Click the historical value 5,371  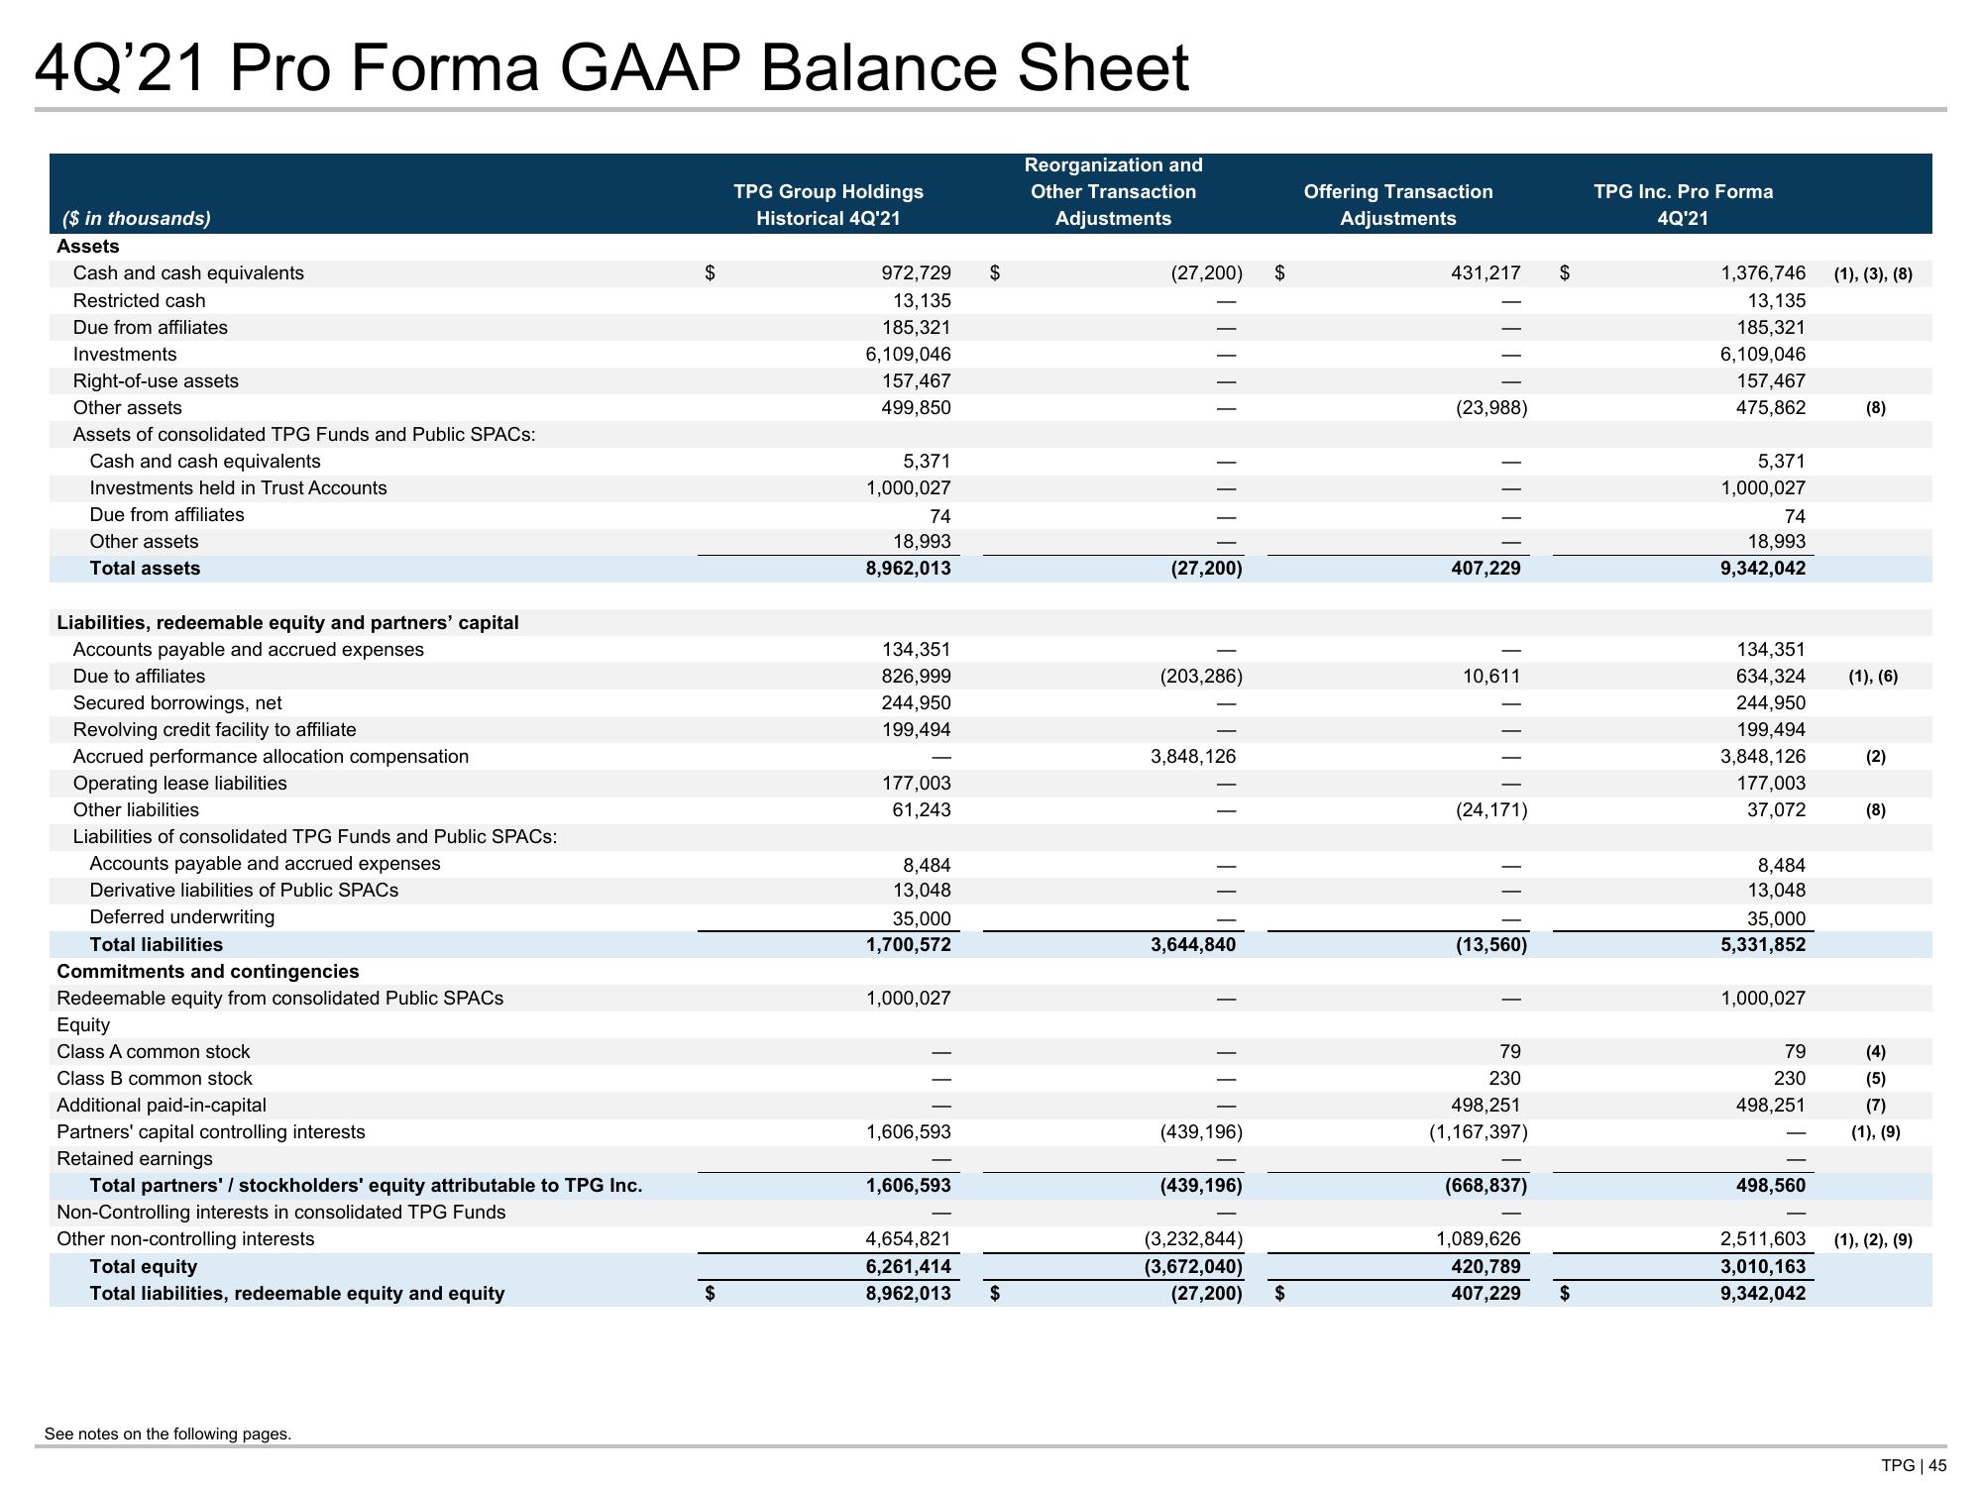929,461
